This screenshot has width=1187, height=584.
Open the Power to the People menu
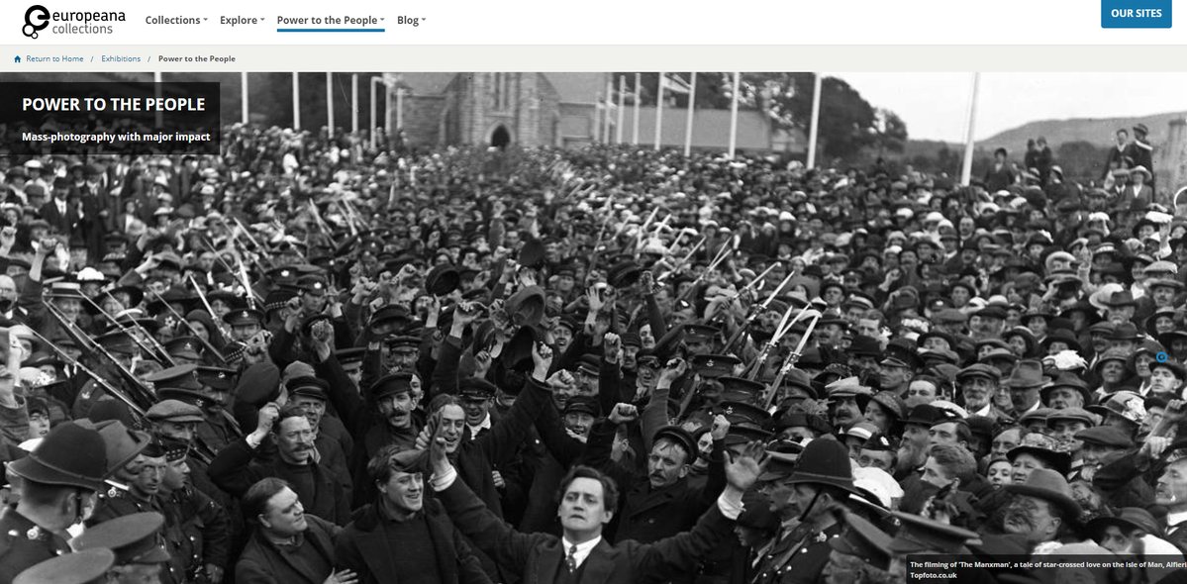click(331, 21)
